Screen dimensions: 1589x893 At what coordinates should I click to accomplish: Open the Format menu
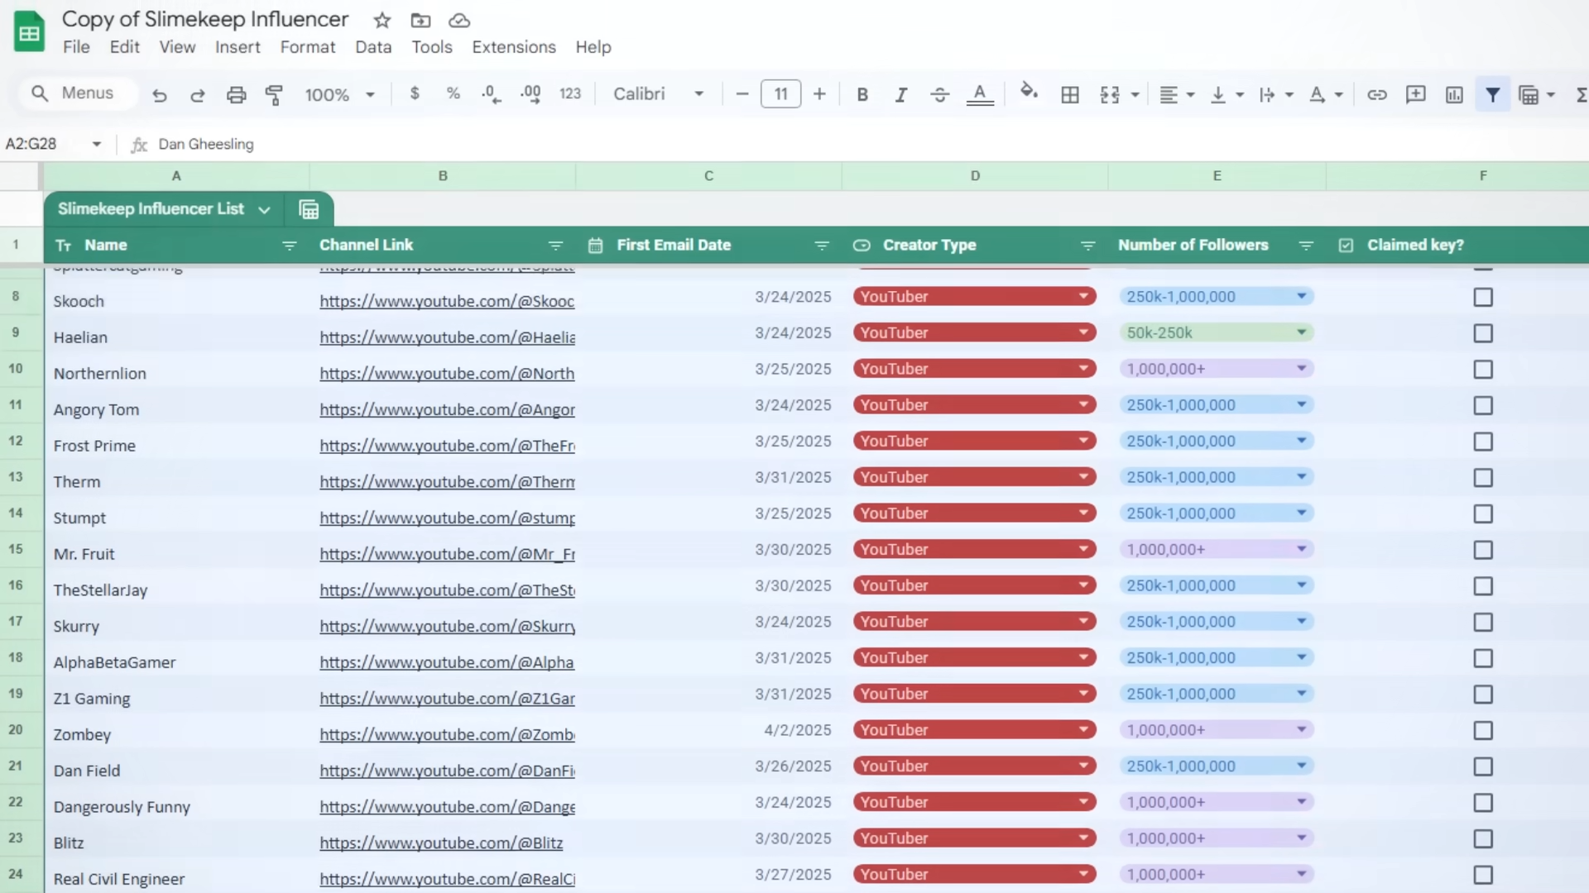[308, 47]
